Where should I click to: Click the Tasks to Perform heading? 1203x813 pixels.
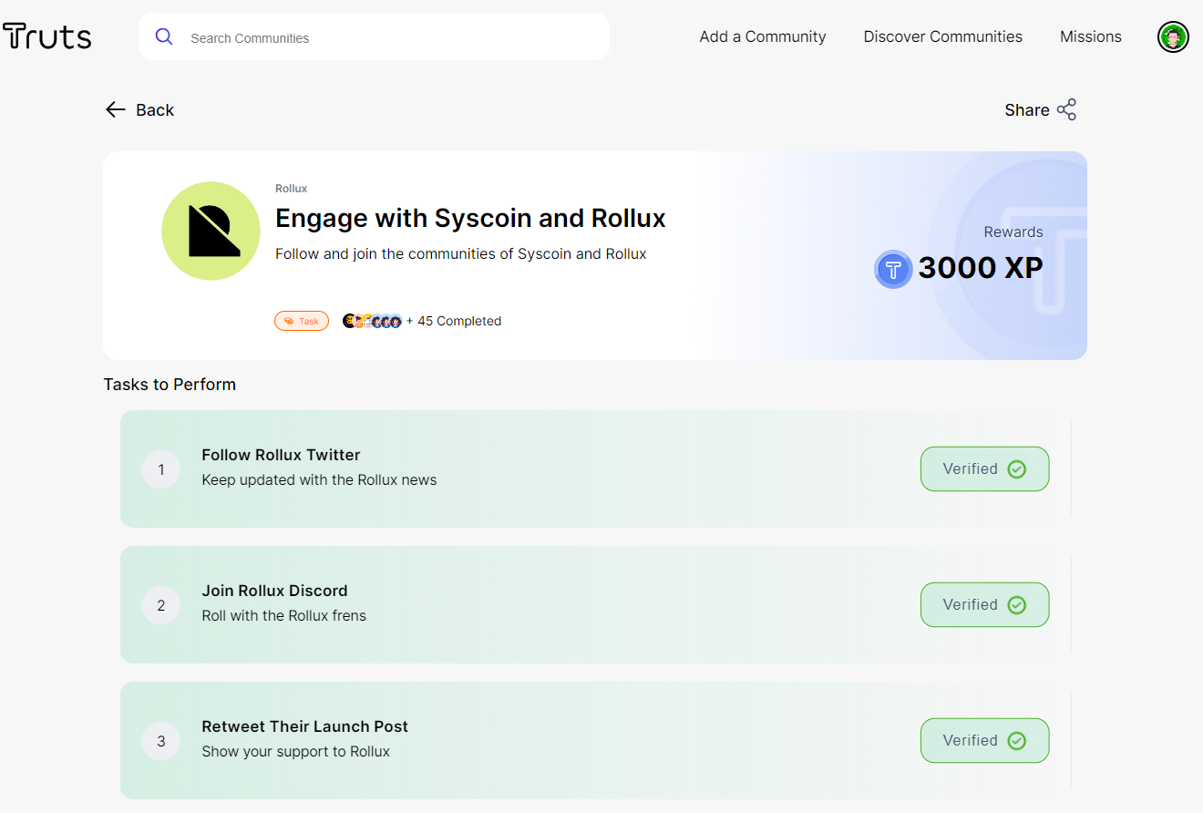point(170,385)
